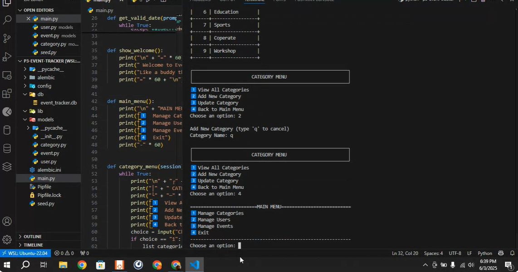Open the Manage gear icon
Viewport: 518px width, 272px height.
[x=7, y=239]
